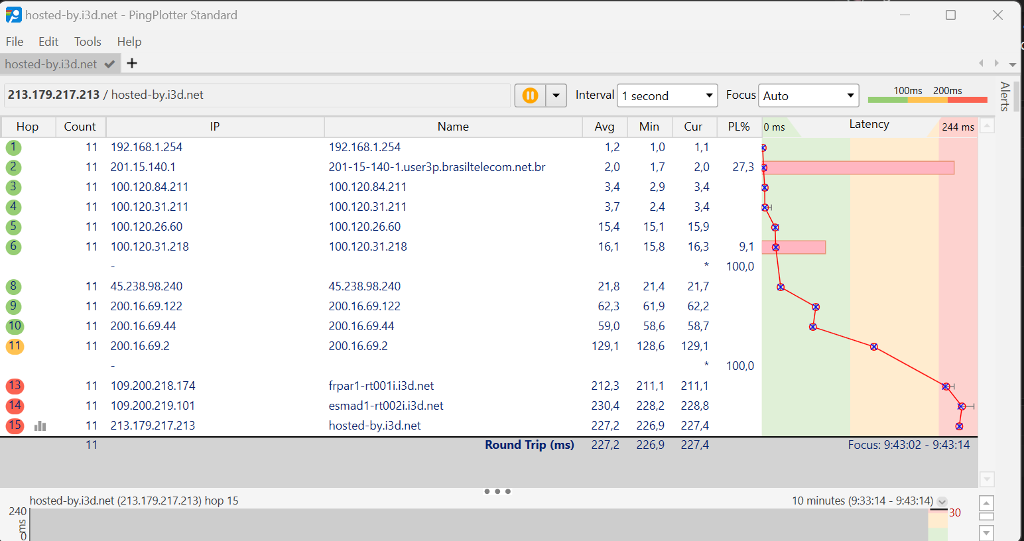Screen dimensions: 1024x541
Task: Click the target address field 213.179.217.213
Action: pyautogui.click(x=257, y=95)
